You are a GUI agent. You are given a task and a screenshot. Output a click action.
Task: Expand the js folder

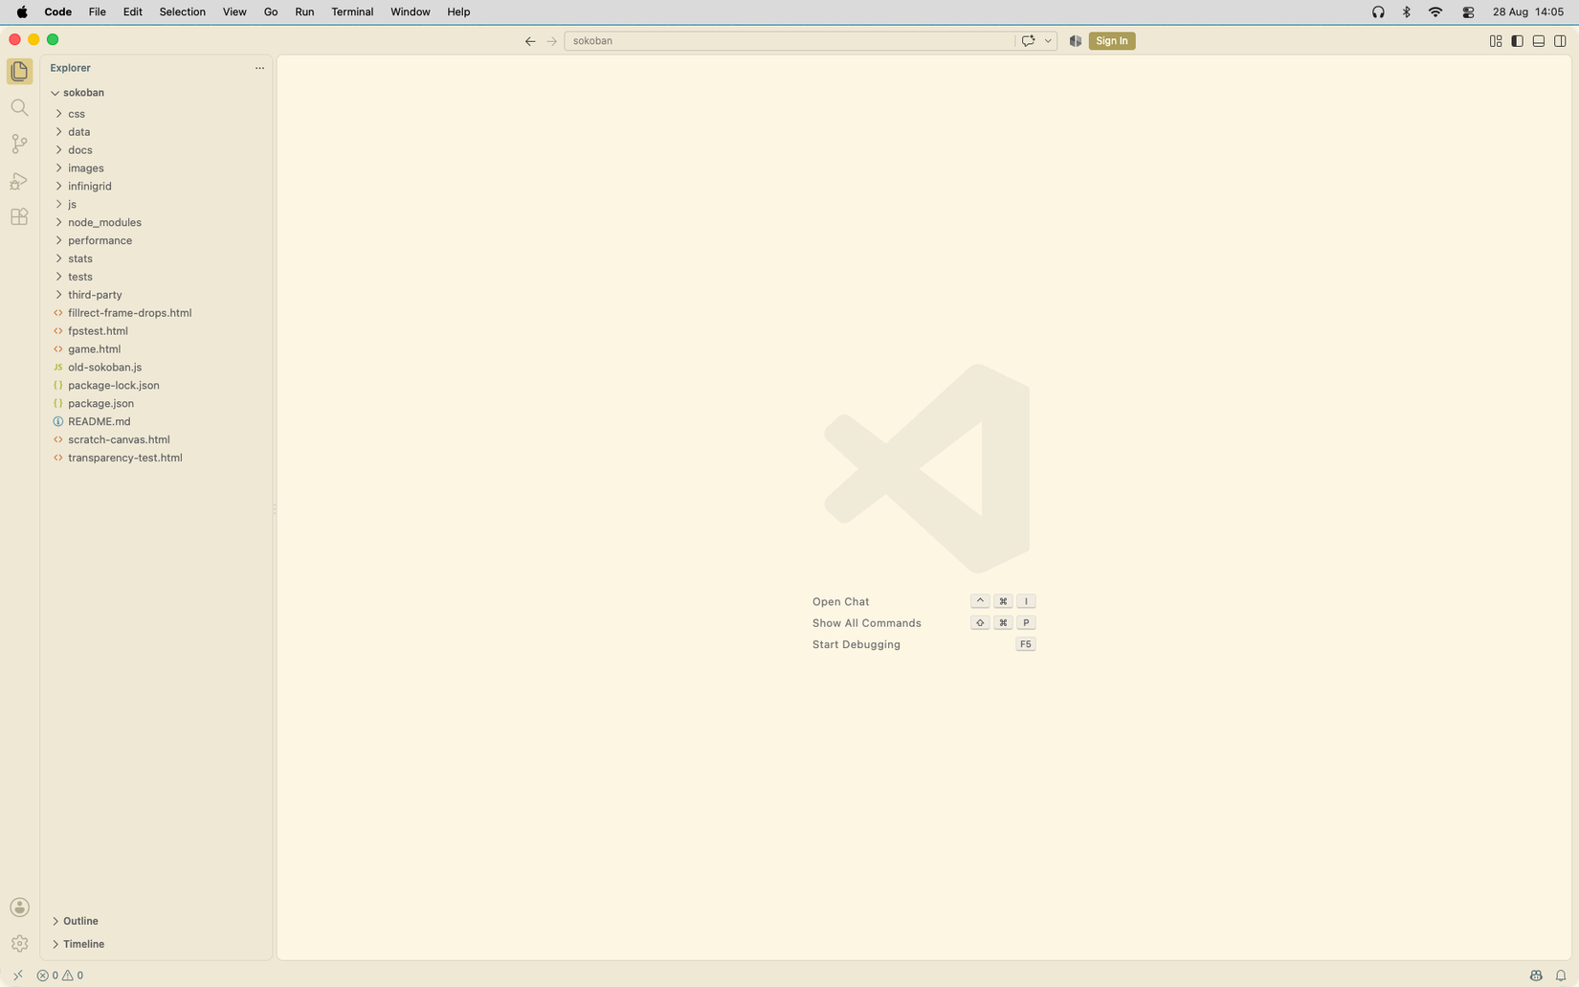coord(156,205)
